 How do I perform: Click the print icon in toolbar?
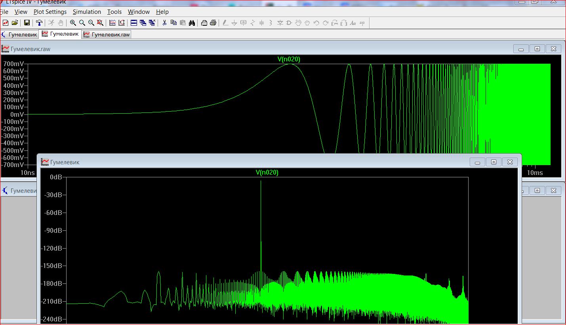pyautogui.click(x=213, y=23)
